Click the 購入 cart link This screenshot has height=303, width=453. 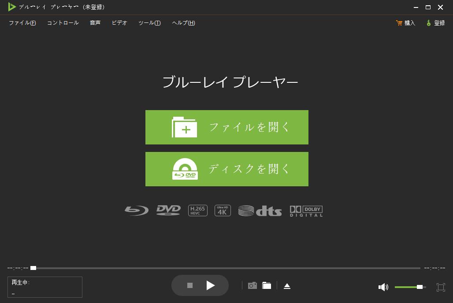[x=405, y=23]
